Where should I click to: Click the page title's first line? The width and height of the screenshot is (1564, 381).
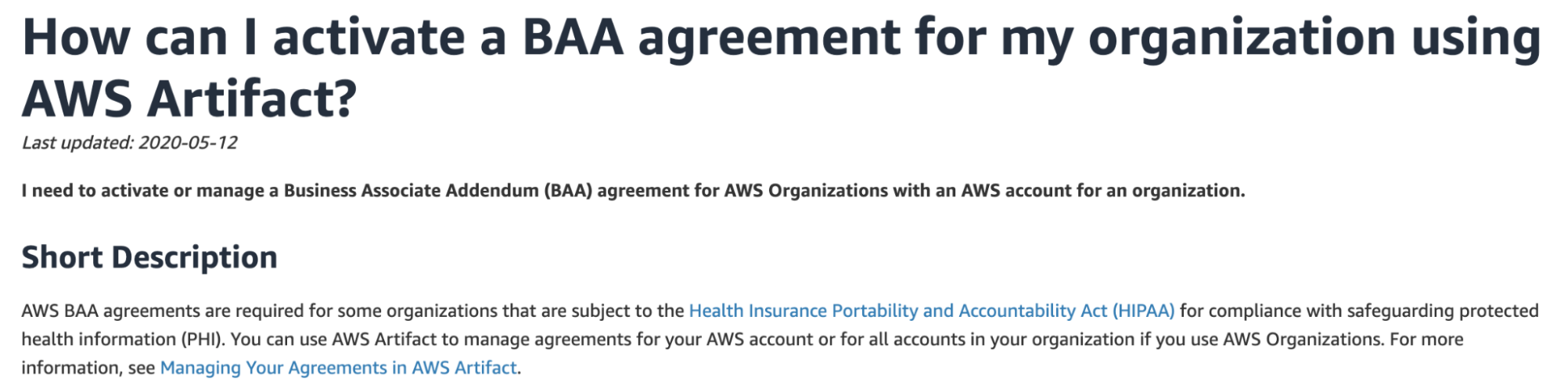tap(781, 38)
